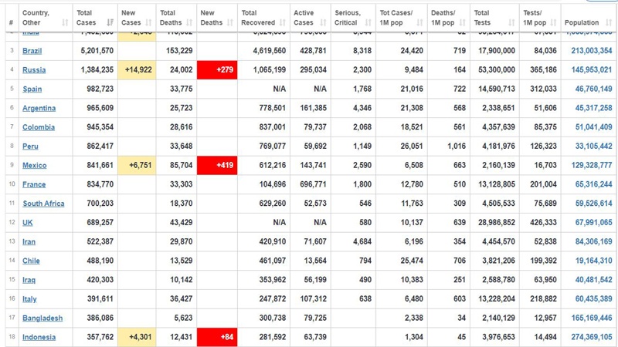Click the sort icon in Serious, Critical header
Viewport: 618px width, 347px height.
tap(367, 23)
